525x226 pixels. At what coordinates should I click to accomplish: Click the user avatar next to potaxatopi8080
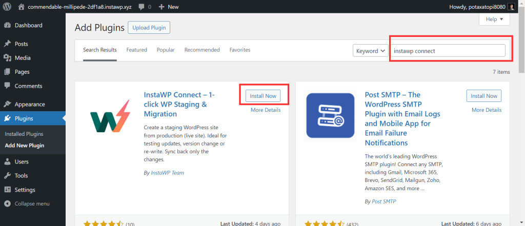[511, 7]
